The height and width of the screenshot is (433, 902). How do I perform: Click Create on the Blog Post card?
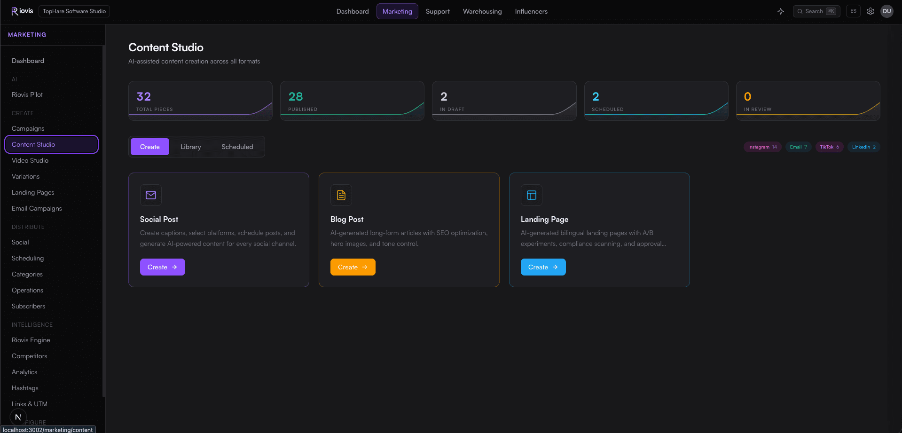pyautogui.click(x=353, y=267)
